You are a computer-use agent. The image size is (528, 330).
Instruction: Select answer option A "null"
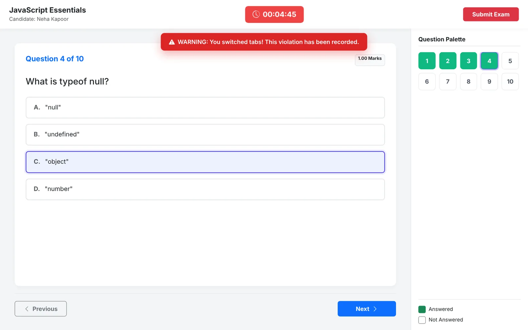(x=205, y=108)
